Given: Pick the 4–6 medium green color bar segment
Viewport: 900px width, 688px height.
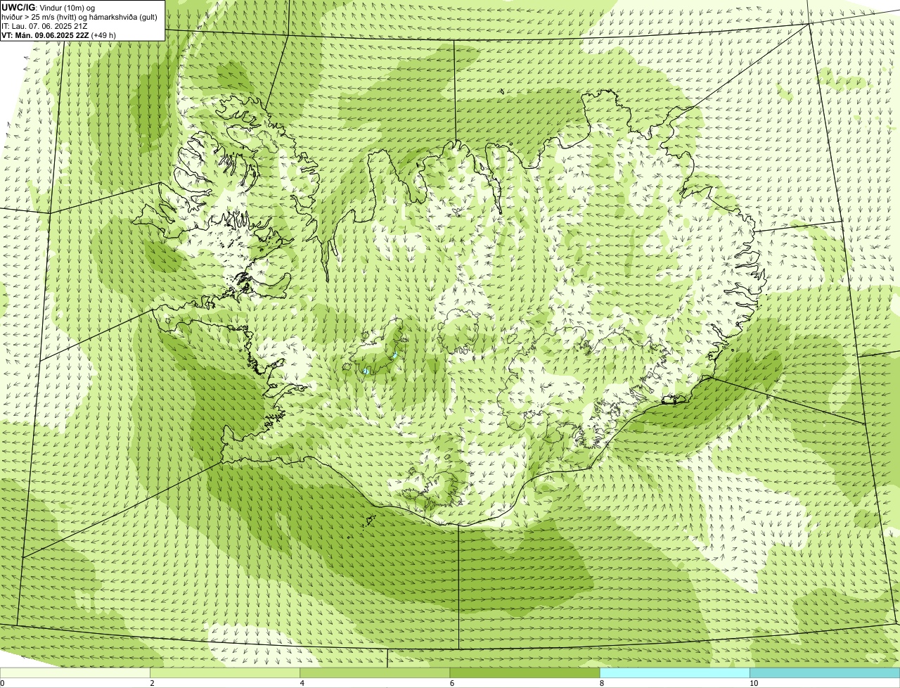Looking at the screenshot, I should coord(375,673).
